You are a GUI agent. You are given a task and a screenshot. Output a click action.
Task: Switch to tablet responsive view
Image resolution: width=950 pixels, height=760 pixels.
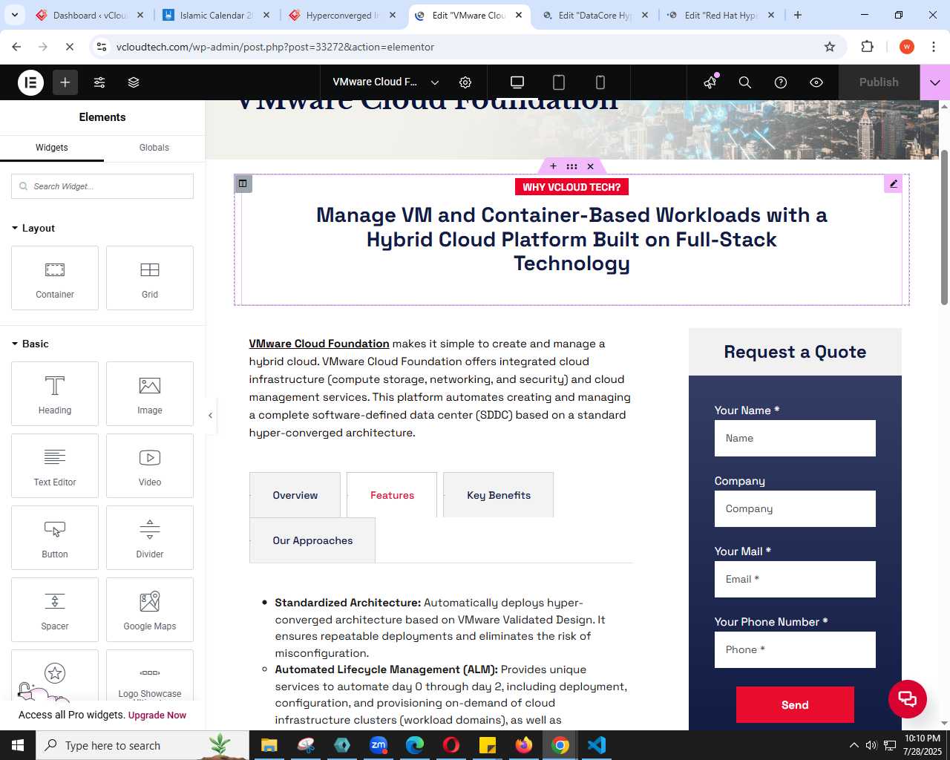tap(559, 82)
